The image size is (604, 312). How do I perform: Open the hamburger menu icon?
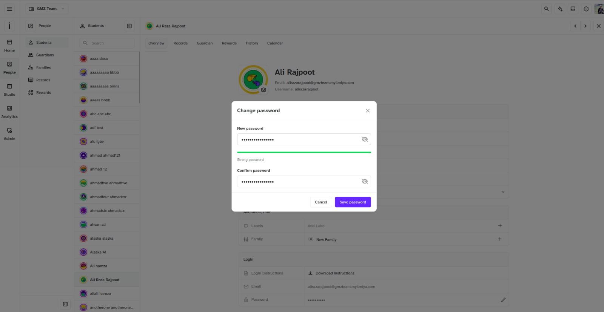[9, 9]
